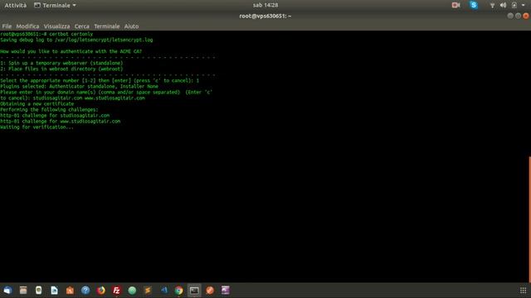
Task: Click the terminal window scrollbar
Action: point(529,219)
